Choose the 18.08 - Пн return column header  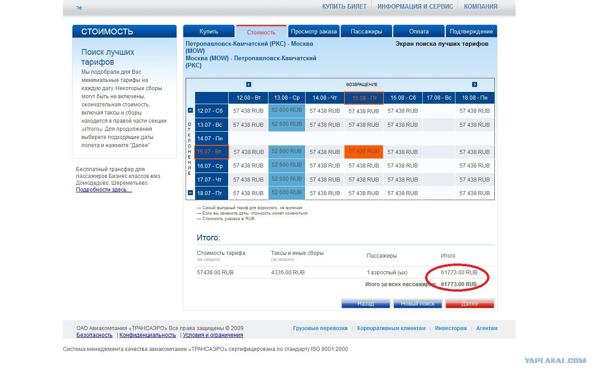coord(474,98)
